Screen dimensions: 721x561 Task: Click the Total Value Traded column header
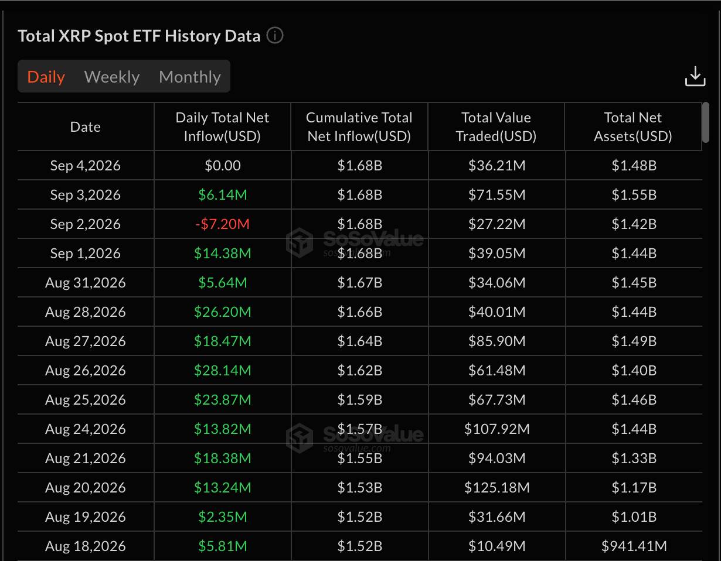(496, 126)
